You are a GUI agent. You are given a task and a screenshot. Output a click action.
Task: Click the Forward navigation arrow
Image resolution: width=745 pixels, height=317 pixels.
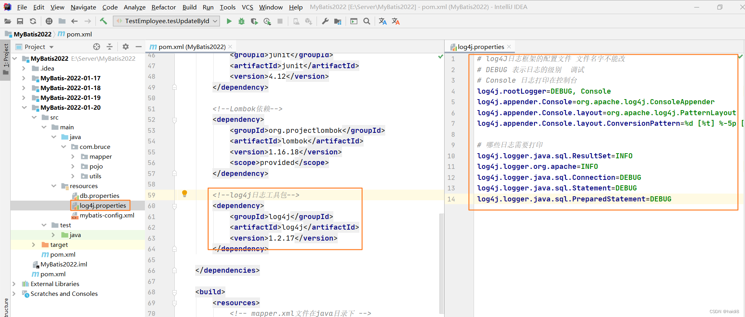88,21
